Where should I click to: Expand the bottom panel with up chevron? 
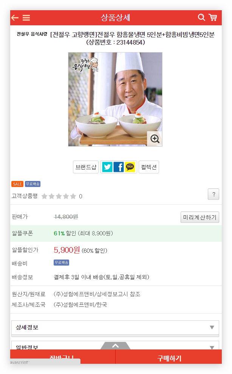click(116, 345)
